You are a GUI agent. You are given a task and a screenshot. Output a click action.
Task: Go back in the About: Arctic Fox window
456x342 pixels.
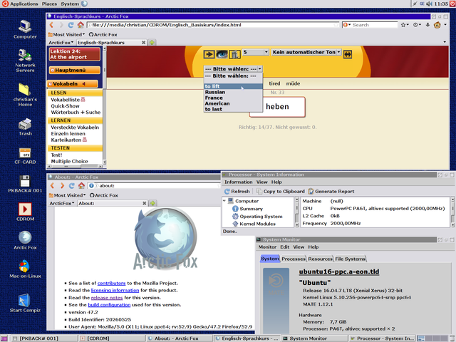(x=52, y=185)
